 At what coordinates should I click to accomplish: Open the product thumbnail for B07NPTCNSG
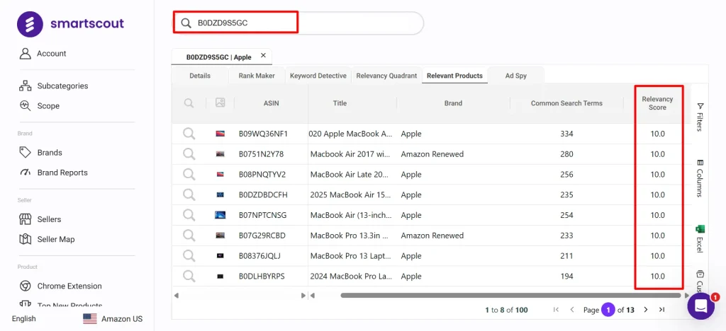tap(220, 215)
